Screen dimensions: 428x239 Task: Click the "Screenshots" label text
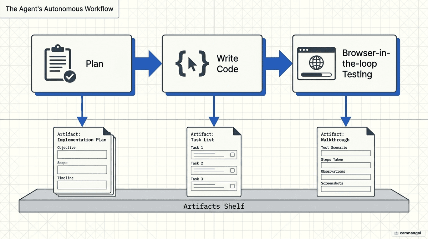point(332,183)
